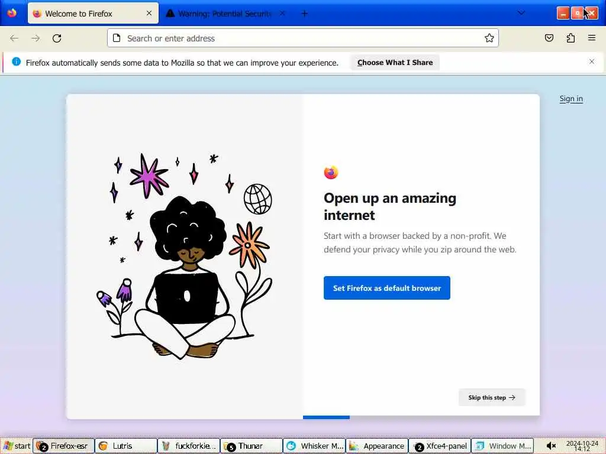Switch to Thunar taskbar window

251,446
